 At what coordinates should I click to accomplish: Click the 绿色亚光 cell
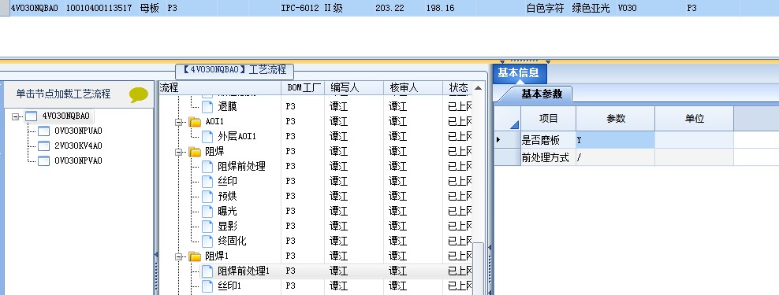[x=591, y=8]
